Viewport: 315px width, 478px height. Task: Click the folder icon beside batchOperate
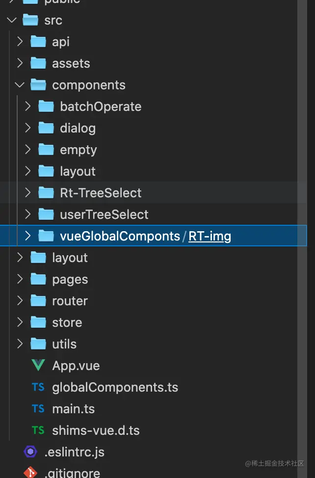click(x=46, y=106)
